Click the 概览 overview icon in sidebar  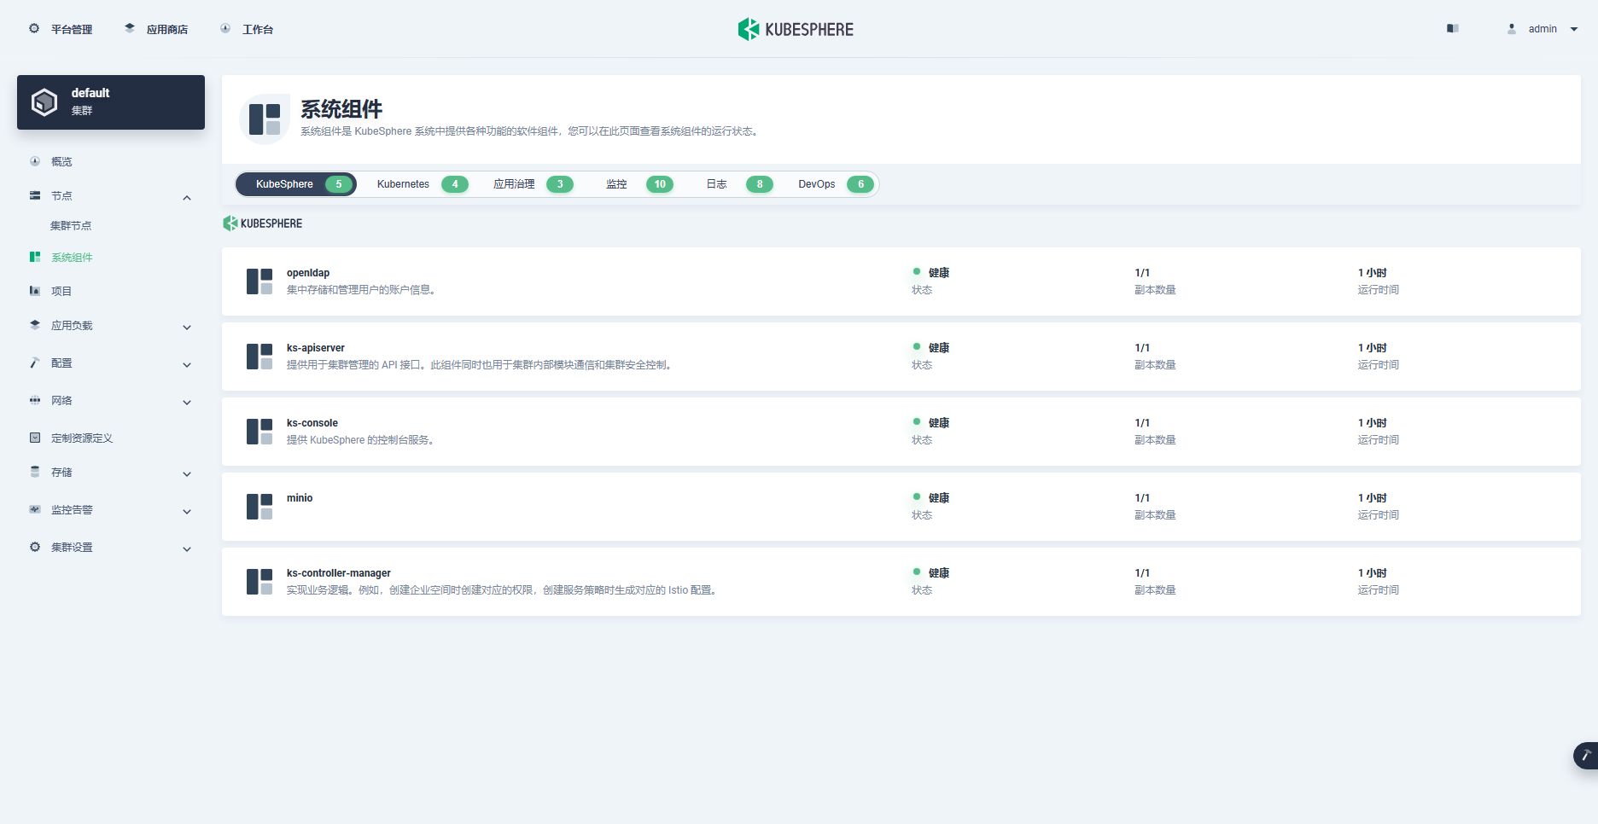pyautogui.click(x=35, y=161)
